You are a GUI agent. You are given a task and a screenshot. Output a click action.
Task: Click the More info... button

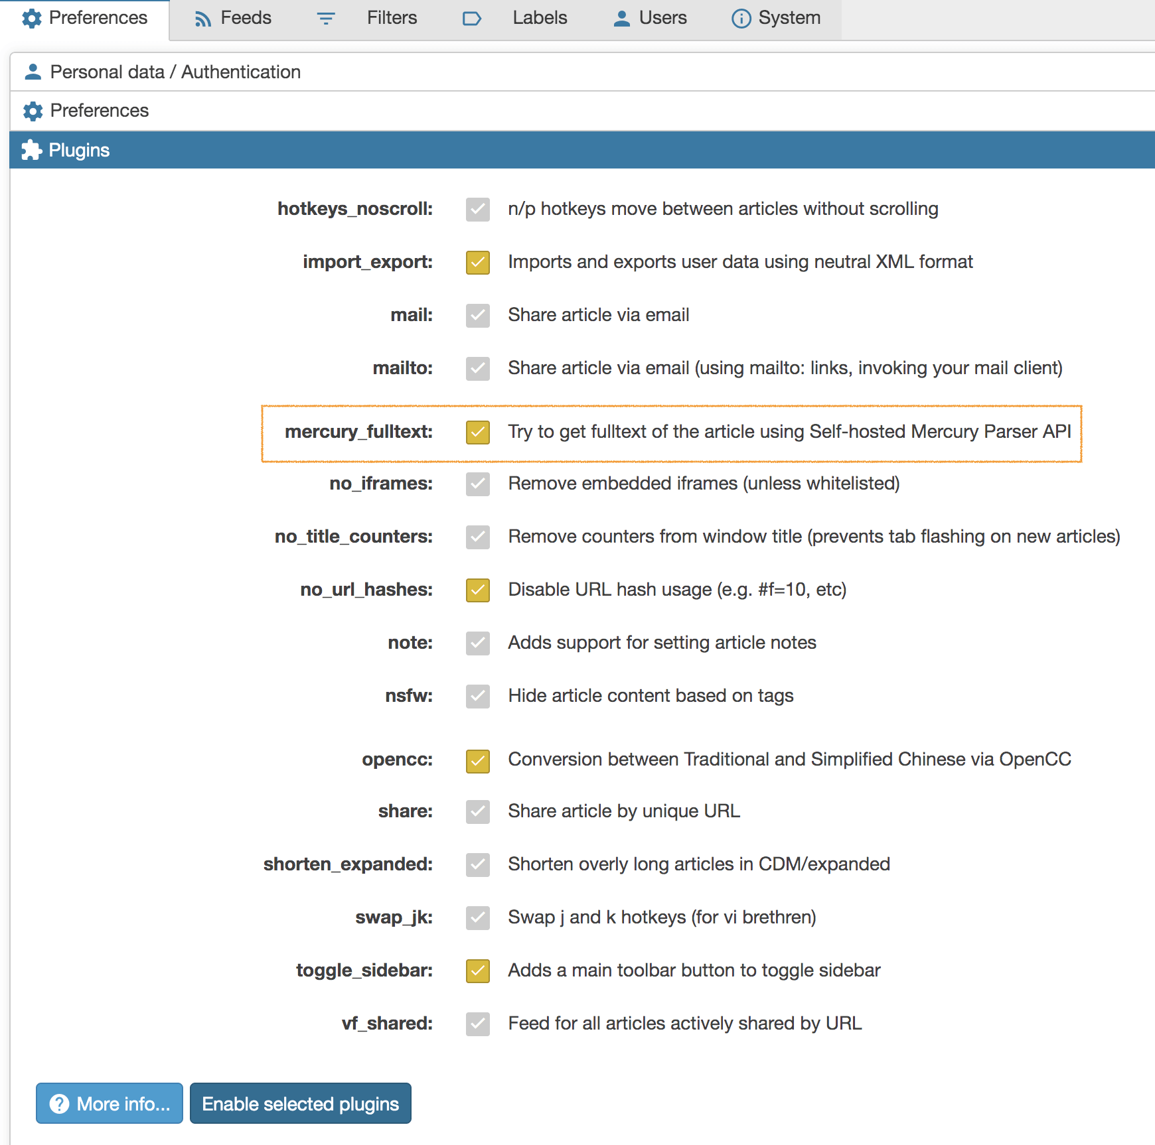pos(110,1103)
